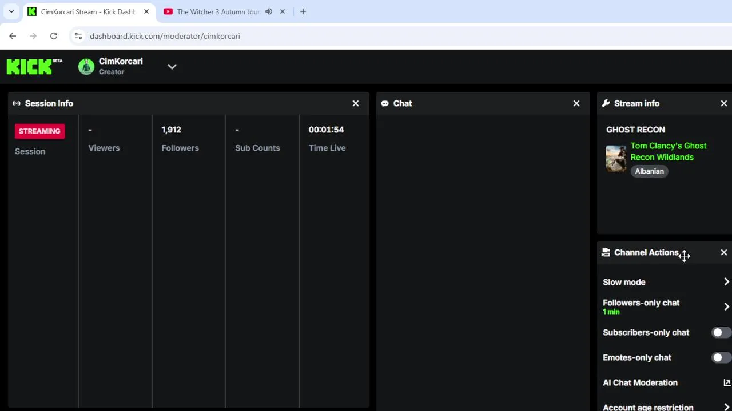Image resolution: width=732 pixels, height=411 pixels.
Task: Open the CimKorcari channel dropdown chevron
Action: [172, 67]
